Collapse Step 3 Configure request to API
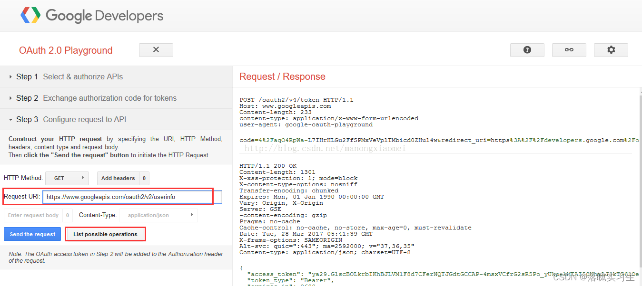This screenshot has width=642, height=286. (116, 119)
